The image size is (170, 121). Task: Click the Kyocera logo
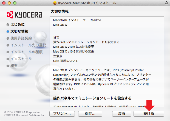[25, 15]
